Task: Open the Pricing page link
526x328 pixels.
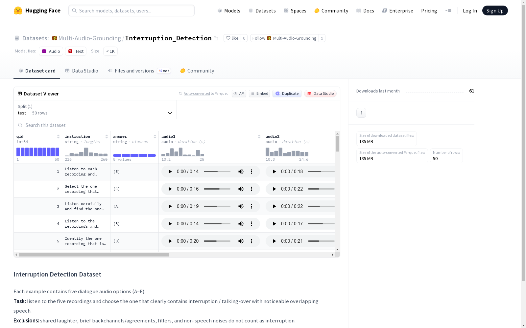Action: click(x=429, y=10)
